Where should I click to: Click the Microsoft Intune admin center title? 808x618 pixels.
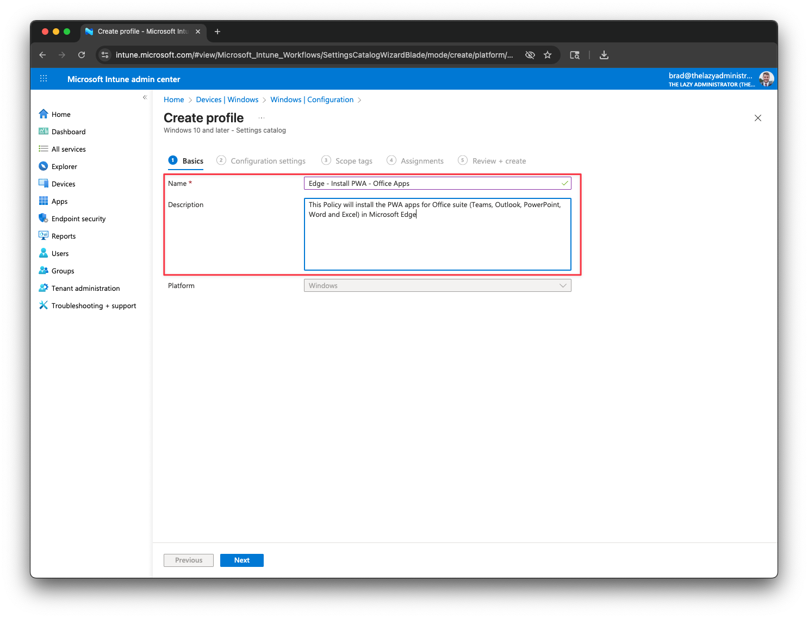point(123,79)
